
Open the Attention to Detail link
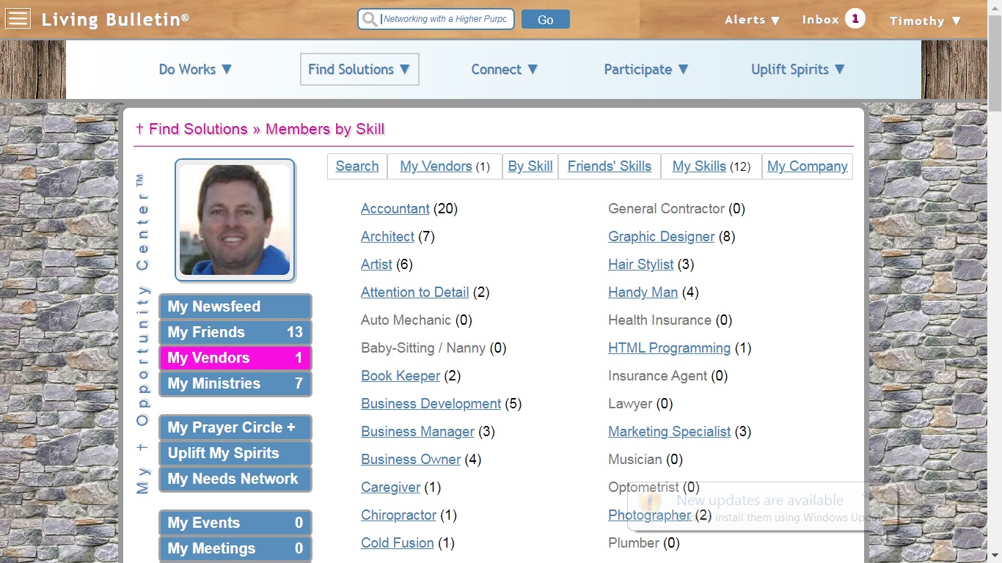[414, 292]
